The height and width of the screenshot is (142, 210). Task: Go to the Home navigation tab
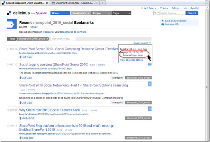click(60, 13)
